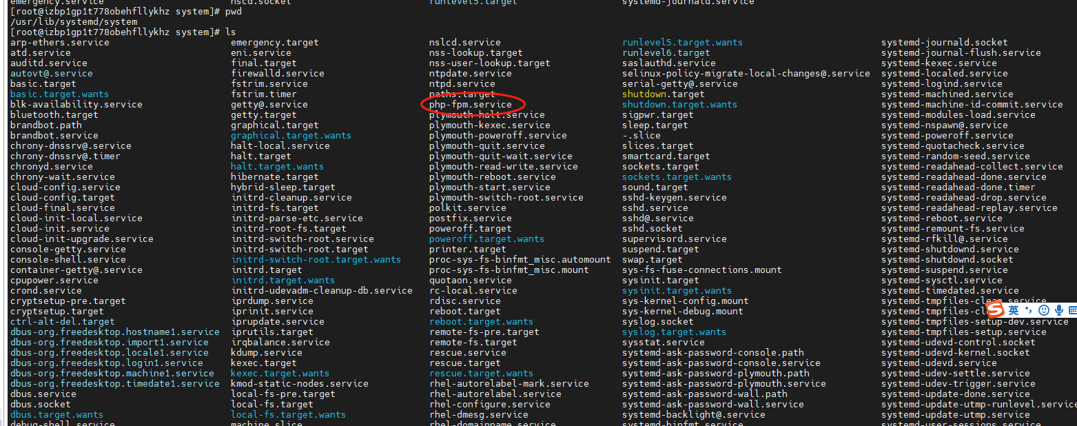This screenshot has height=426, width=1077.
Task: Click the /usr/lib/systemd/system path output
Action: coord(70,22)
